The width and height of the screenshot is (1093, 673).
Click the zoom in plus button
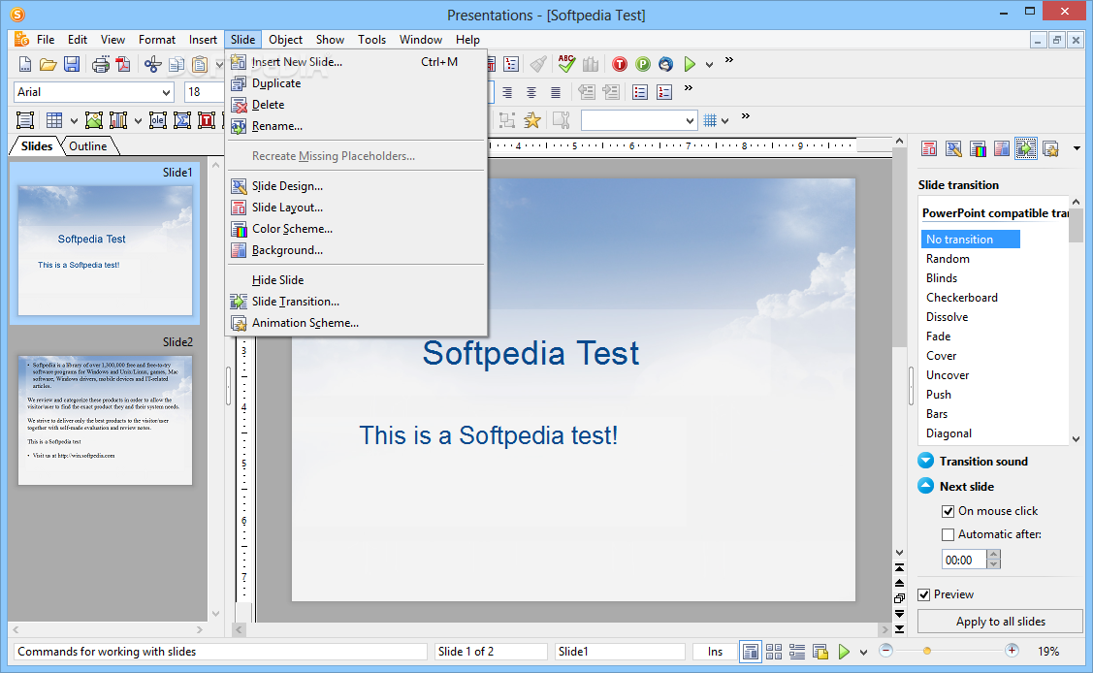coord(1012,651)
